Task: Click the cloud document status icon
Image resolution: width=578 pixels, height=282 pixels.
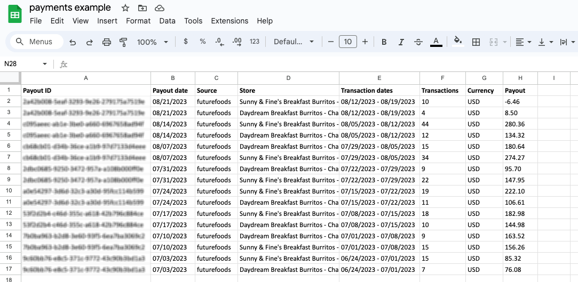Action: pos(159,8)
